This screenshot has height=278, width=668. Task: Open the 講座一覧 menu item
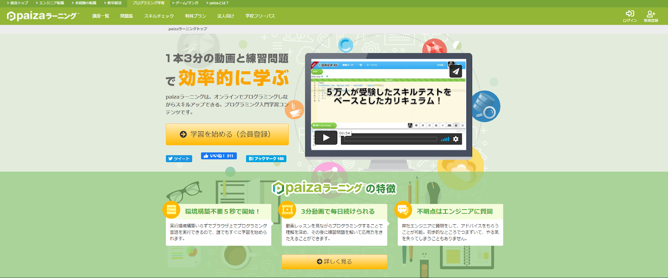point(101,16)
